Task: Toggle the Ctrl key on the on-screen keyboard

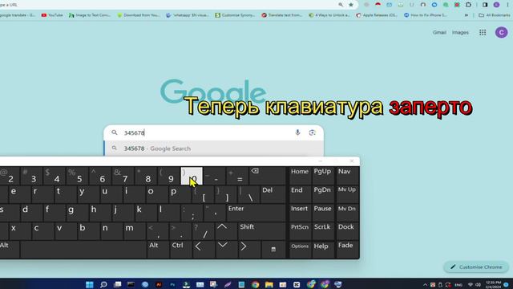Action: [180, 250]
